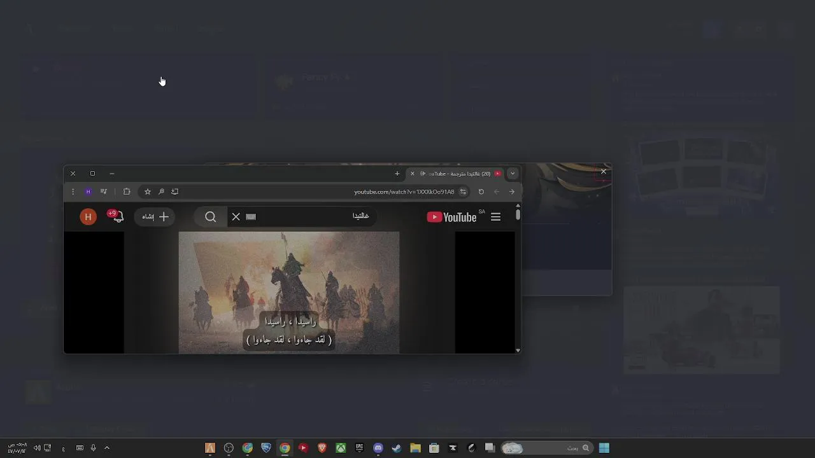This screenshot has height=458, width=815.
Task: Open File Explorer from the taskbar
Action: pyautogui.click(x=416, y=448)
